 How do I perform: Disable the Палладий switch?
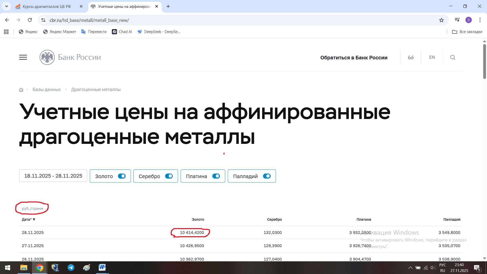[267, 176]
